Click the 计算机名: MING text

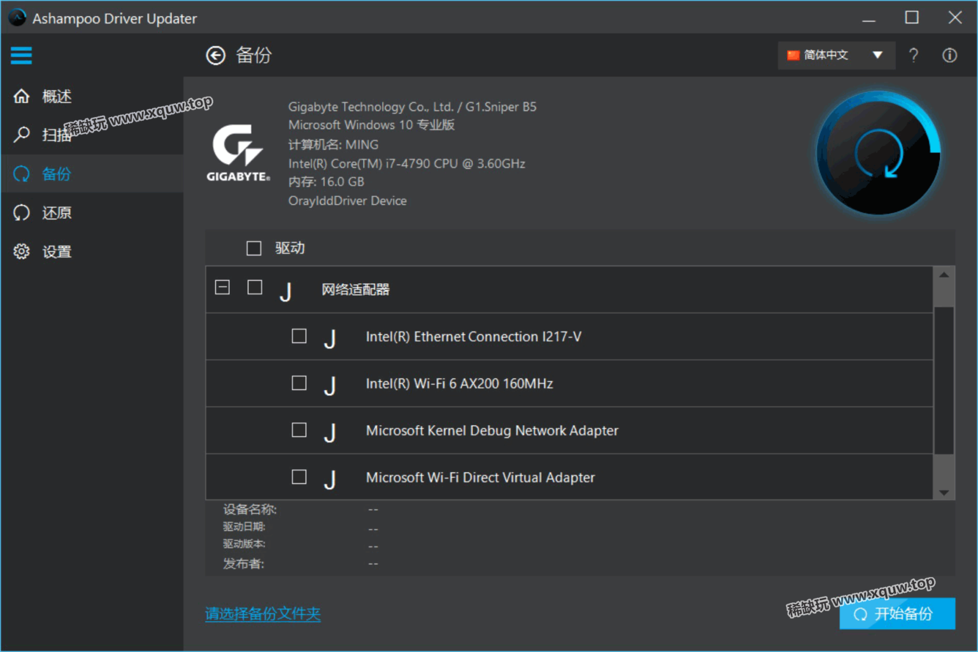pos(334,144)
